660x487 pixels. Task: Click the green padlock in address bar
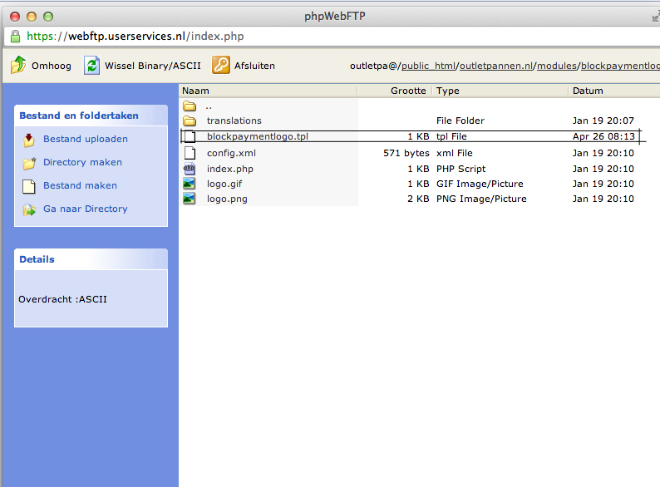(15, 37)
